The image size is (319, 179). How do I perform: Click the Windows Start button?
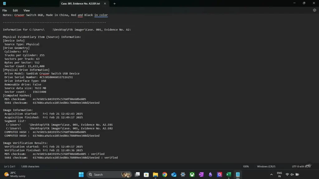81,174
